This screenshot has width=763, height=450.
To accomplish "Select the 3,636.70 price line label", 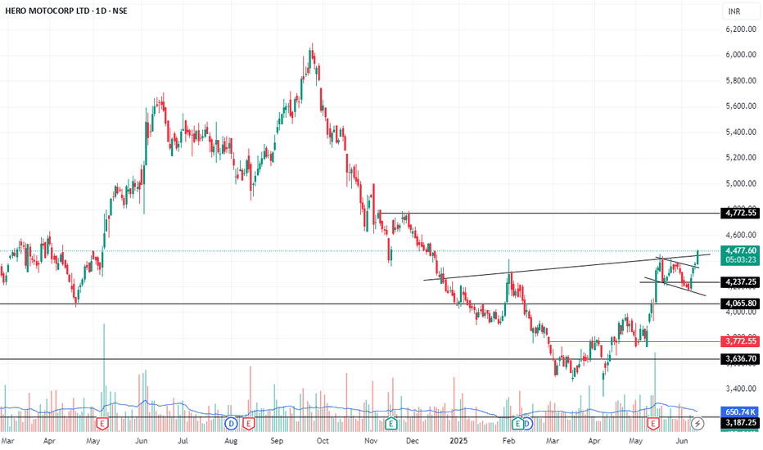I will pyautogui.click(x=740, y=359).
